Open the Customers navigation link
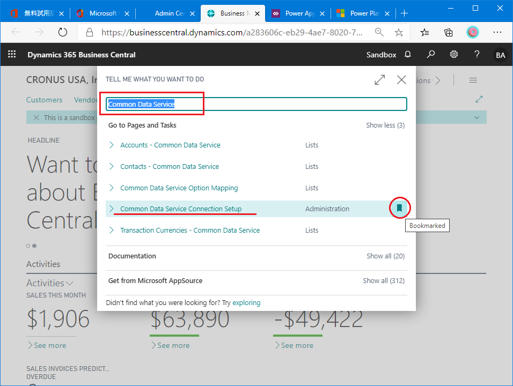This screenshot has height=386, width=513. pos(44,100)
